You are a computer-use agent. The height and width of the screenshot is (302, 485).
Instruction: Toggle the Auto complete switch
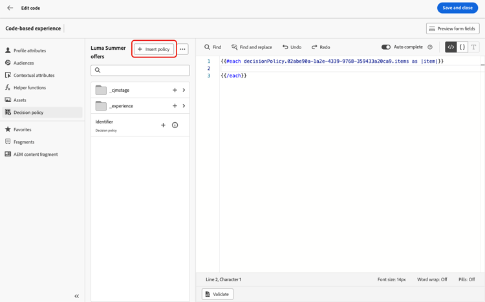click(x=385, y=47)
